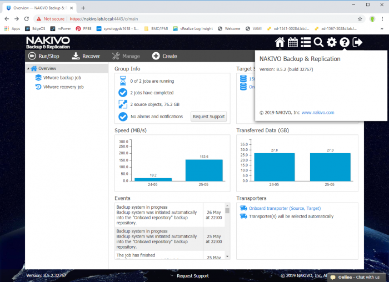
Task: Open the Manage menu
Action: (x=126, y=56)
